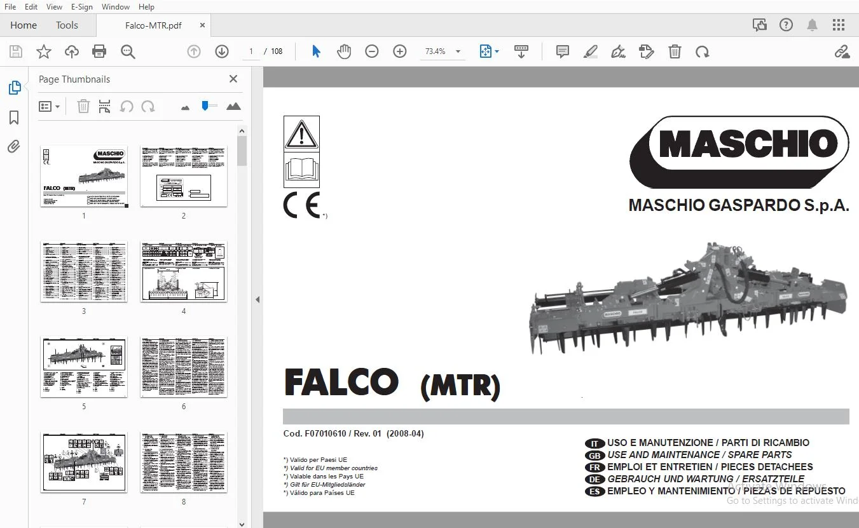Open the find text magnifier tool
The width and height of the screenshot is (859, 528).
tap(128, 51)
